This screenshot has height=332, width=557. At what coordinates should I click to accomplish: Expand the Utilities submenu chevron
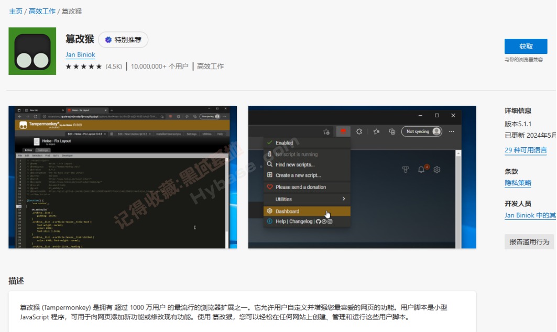click(x=344, y=199)
